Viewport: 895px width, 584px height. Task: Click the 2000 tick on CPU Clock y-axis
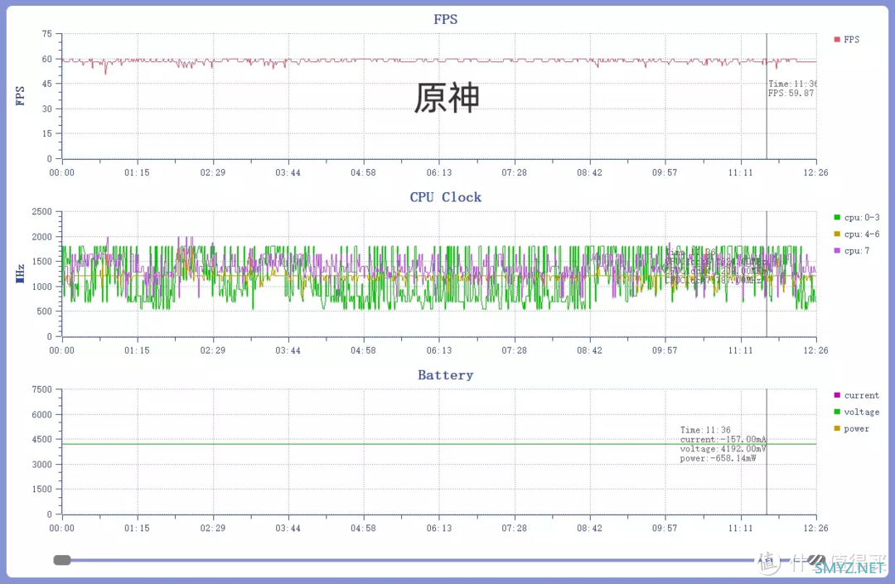coord(41,237)
